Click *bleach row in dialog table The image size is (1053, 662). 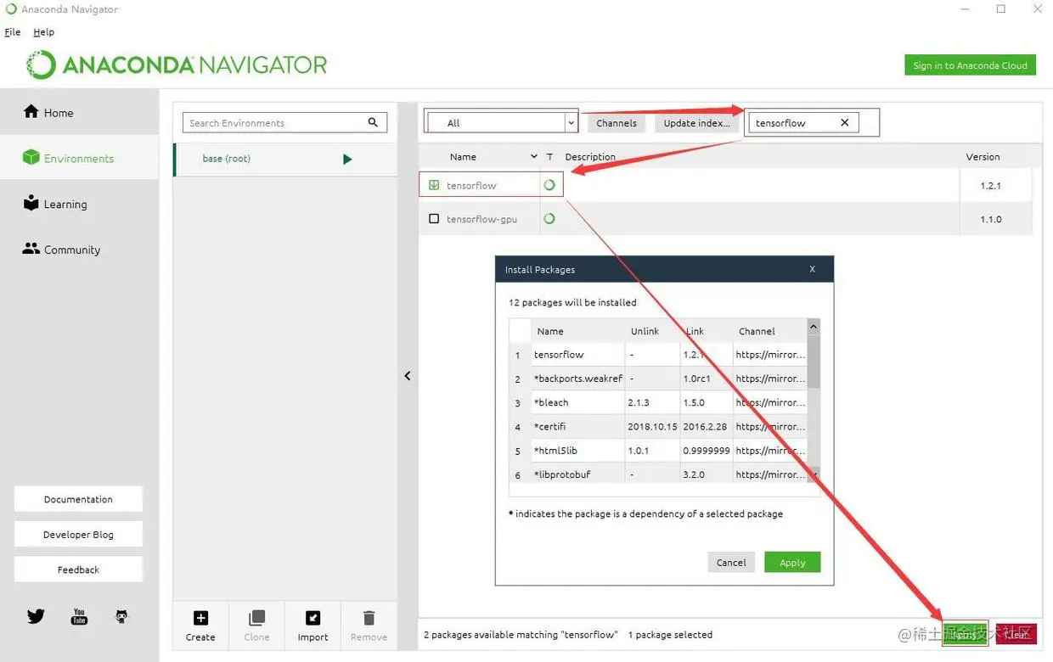coord(658,402)
